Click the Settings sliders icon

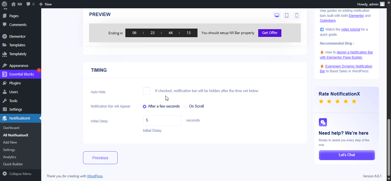(x=5, y=109)
